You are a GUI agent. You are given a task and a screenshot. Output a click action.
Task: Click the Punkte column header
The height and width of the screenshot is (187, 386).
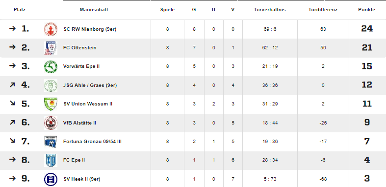coord(366,10)
